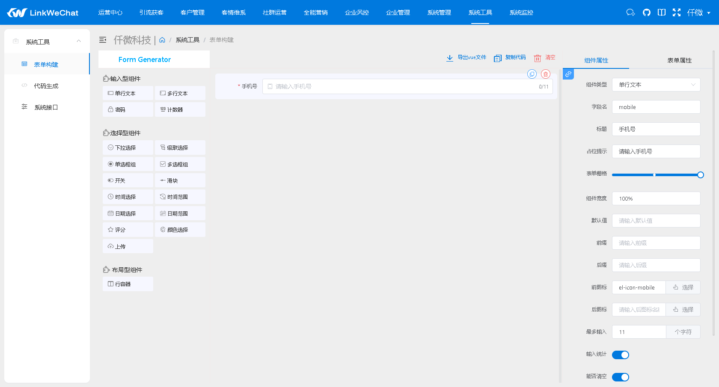This screenshot has width=719, height=387.
Task: Open the GitHub repository icon in top bar
Action: coord(646,12)
